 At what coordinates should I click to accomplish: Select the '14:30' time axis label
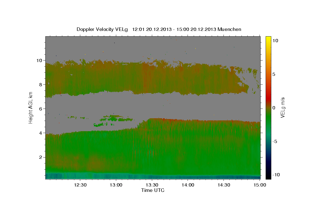pyautogui.click(x=224, y=185)
